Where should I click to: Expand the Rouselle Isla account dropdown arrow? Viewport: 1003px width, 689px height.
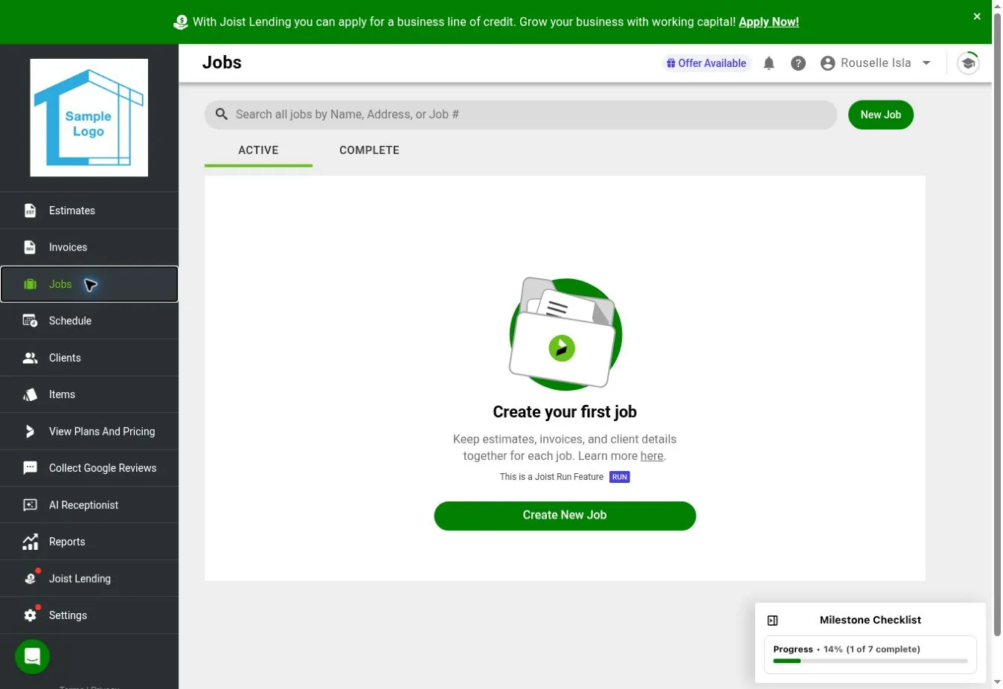click(926, 63)
